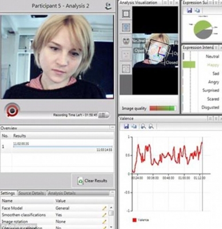Screen dimensions: 222x229
Task: Click the bottom visualization sidebar icon
Action: click(126, 68)
